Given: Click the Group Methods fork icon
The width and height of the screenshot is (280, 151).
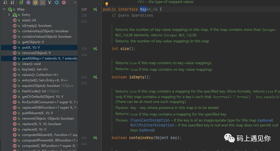Looking at the screenshot, I should click(x=50, y=2).
